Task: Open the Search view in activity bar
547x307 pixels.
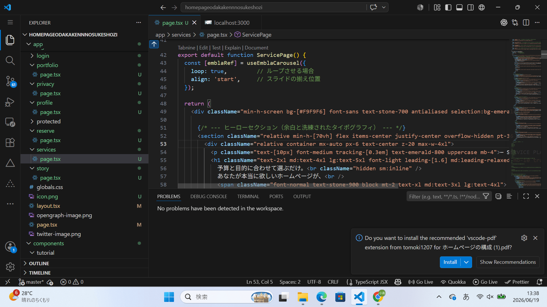Action: (10, 60)
